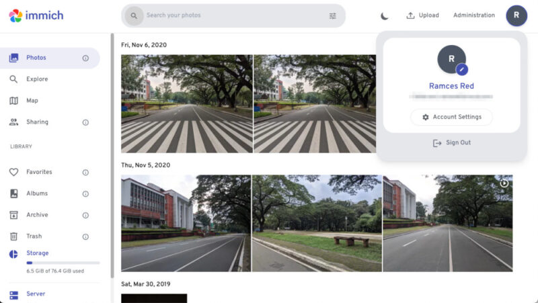Toggle dark mode moon icon
Viewport: 538px width, 303px height.
[385, 15]
